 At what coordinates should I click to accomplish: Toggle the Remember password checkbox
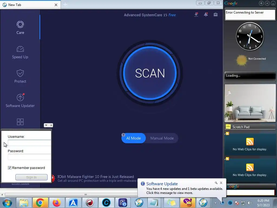pos(9,168)
